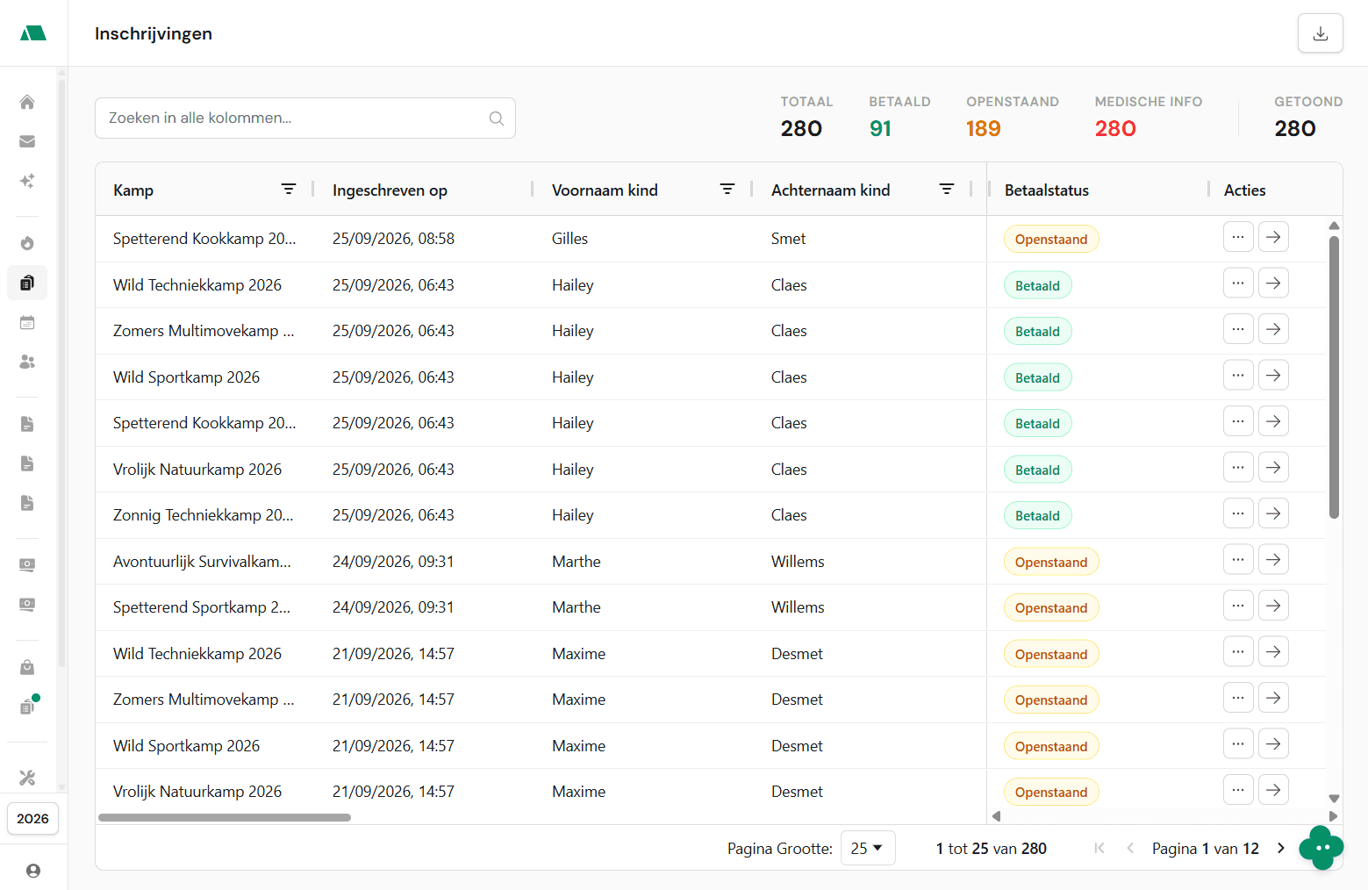
Task: Click Desmet cell in Zomers Multimovekamp Maxime row
Action: click(797, 700)
